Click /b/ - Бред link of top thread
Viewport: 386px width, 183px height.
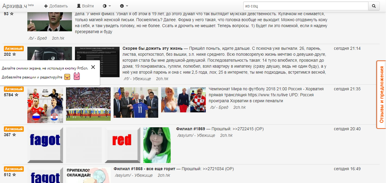tap(38, 38)
